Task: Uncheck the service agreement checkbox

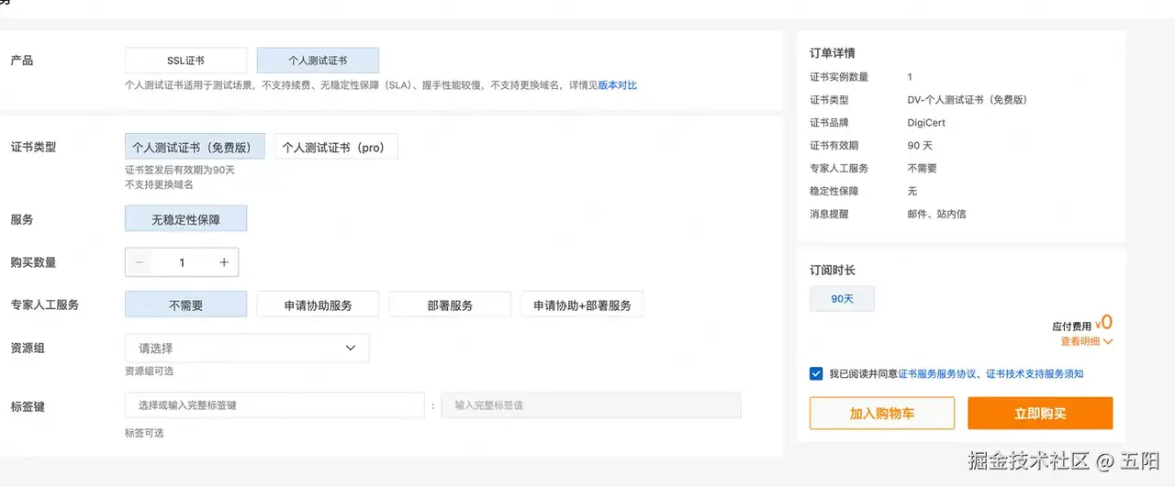Action: click(x=816, y=373)
